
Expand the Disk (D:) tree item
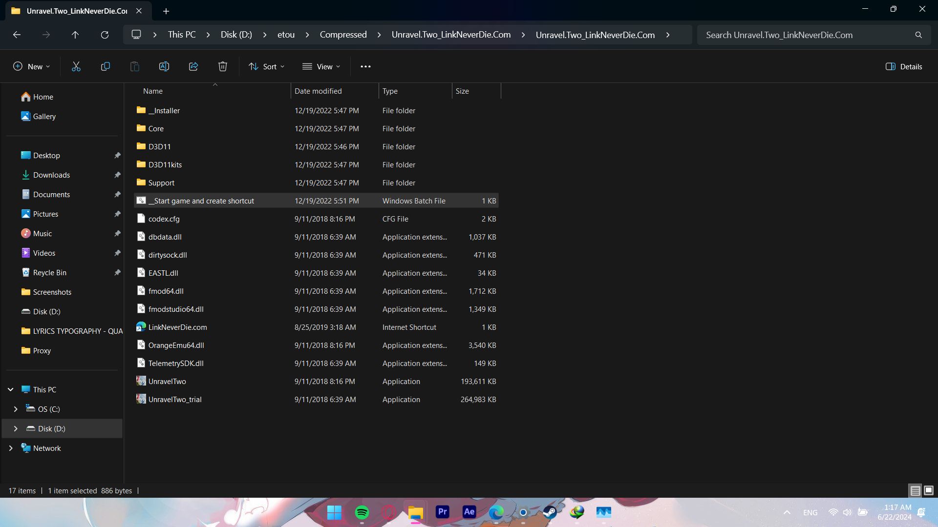(14, 428)
